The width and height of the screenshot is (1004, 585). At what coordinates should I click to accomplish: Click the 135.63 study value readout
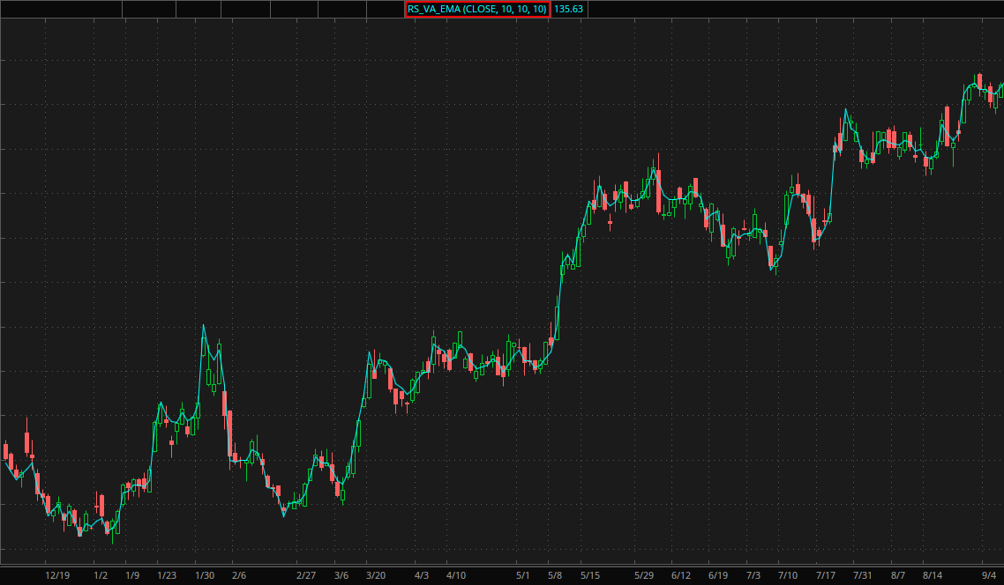(x=568, y=9)
